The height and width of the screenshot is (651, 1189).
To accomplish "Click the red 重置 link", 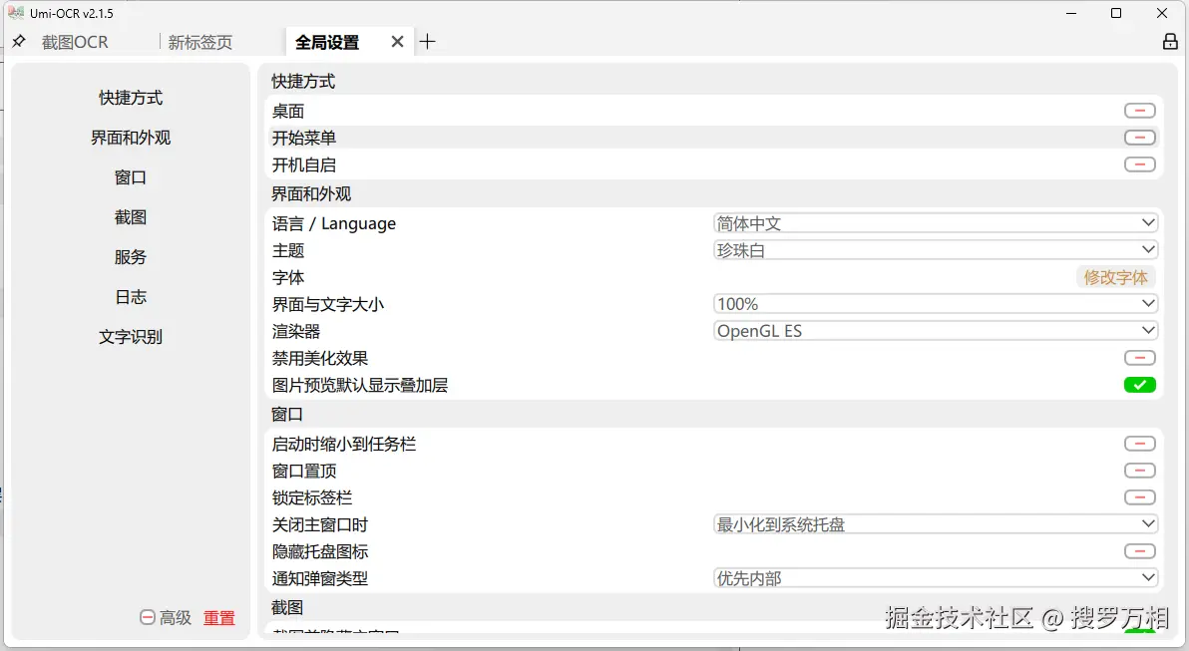I will click(x=219, y=618).
